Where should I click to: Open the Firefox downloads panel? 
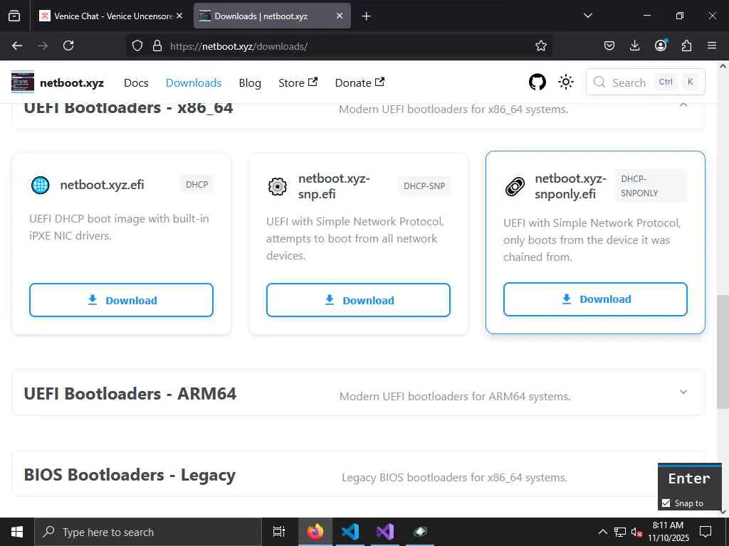[634, 45]
